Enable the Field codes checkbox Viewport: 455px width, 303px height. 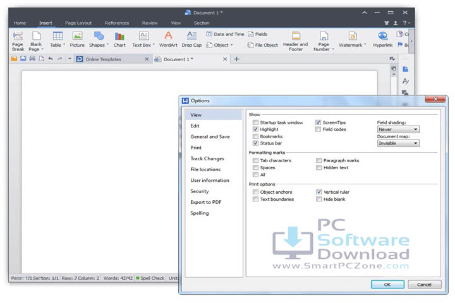coord(318,129)
